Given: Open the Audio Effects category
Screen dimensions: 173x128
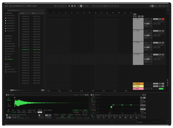Looking at the screenshot, I should click(10, 46).
